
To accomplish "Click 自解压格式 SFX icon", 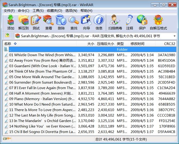I will click(x=158, y=22).
